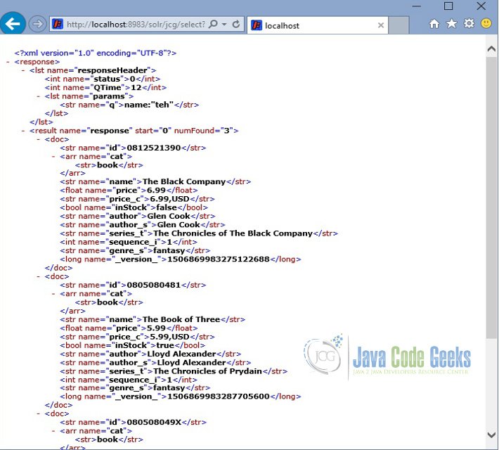This screenshot has height=450, width=499.
Task: Click the price 6.99 float line
Action: click(129, 190)
